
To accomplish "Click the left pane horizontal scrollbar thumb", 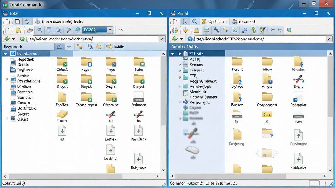I will [65, 176].
